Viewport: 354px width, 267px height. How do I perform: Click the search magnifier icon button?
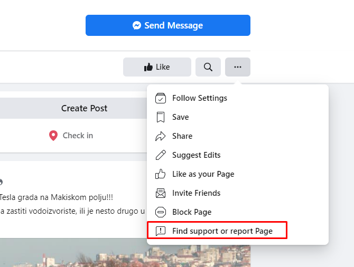pyautogui.click(x=208, y=67)
